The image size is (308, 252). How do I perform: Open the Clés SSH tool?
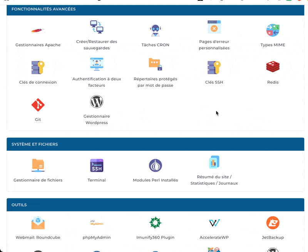214,72
